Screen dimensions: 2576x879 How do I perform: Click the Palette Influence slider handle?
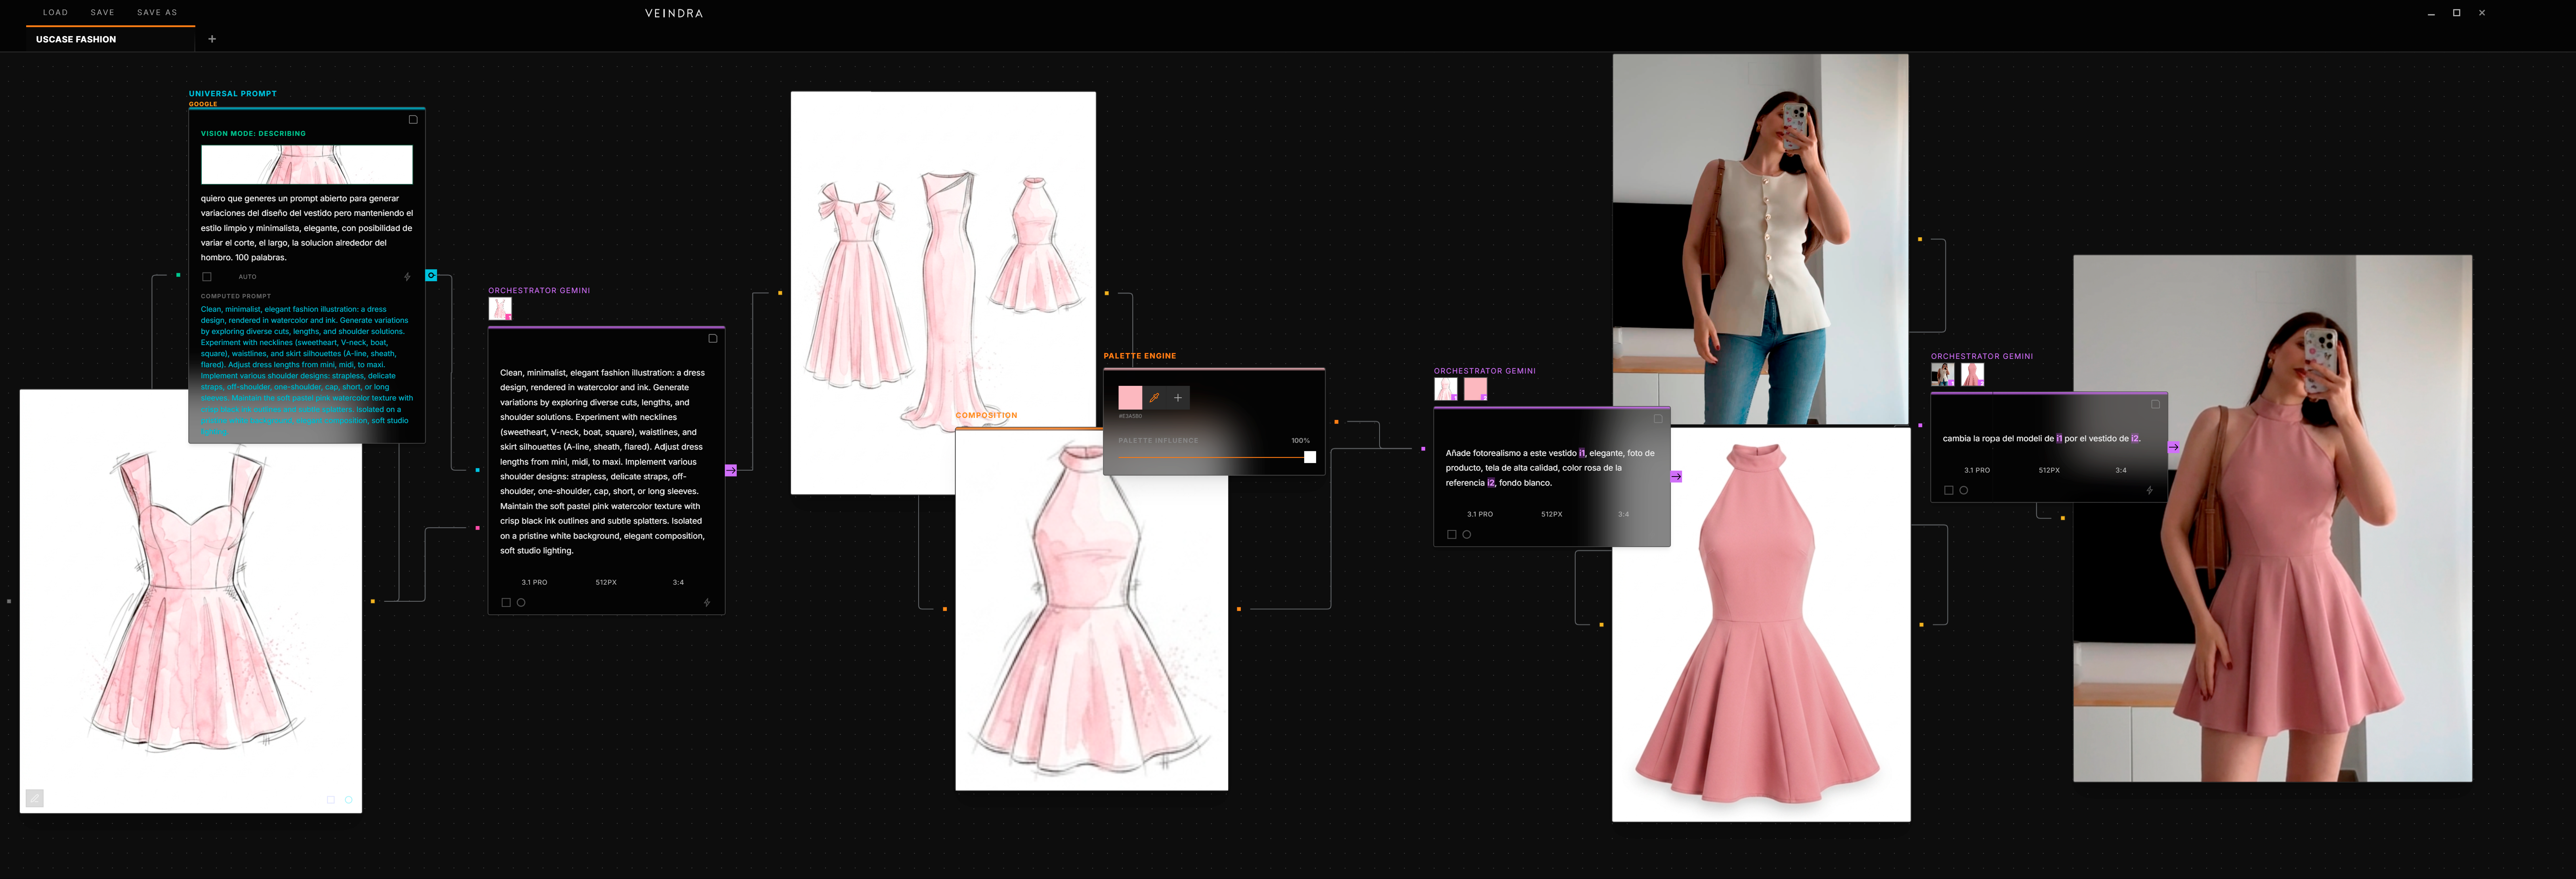click(1310, 457)
